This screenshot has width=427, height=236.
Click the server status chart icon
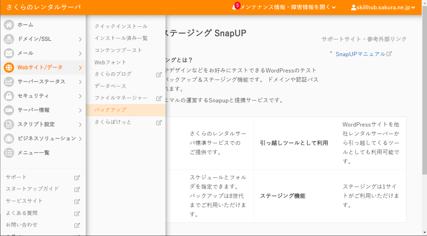pyautogui.click(x=9, y=82)
